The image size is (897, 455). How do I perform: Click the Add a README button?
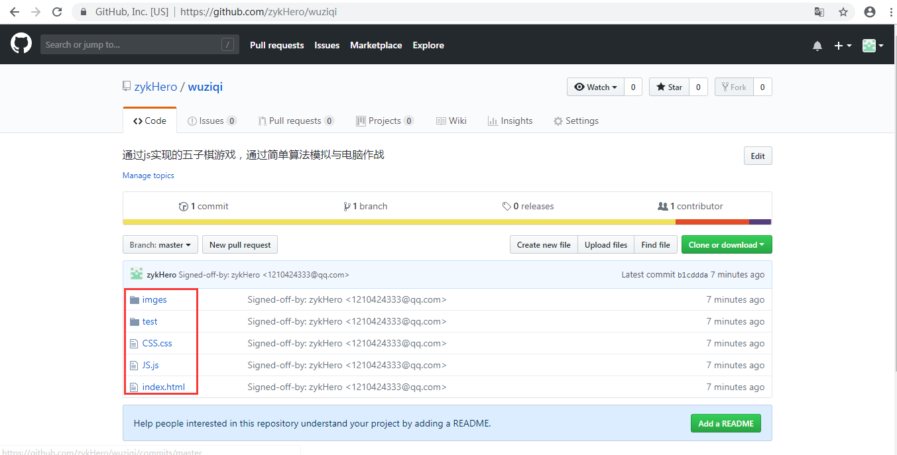(725, 423)
